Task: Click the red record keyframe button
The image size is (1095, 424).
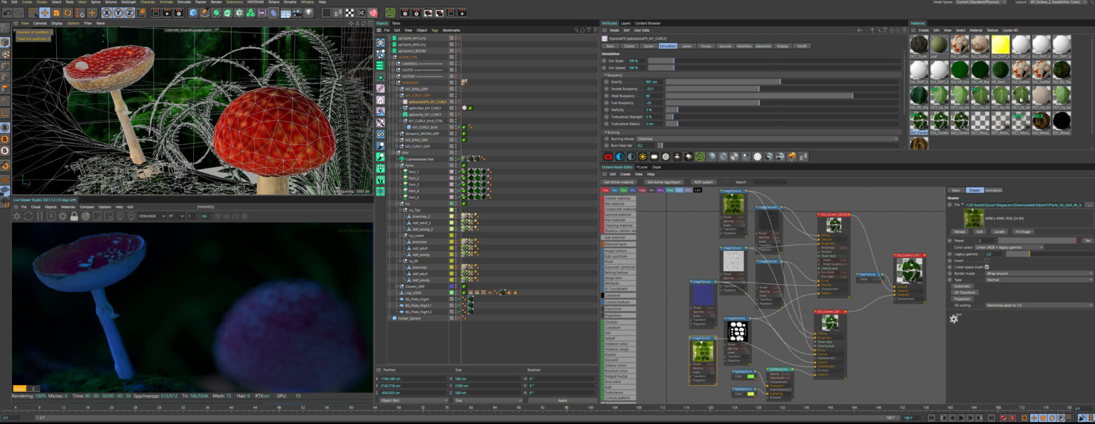Action: [x=1003, y=418]
